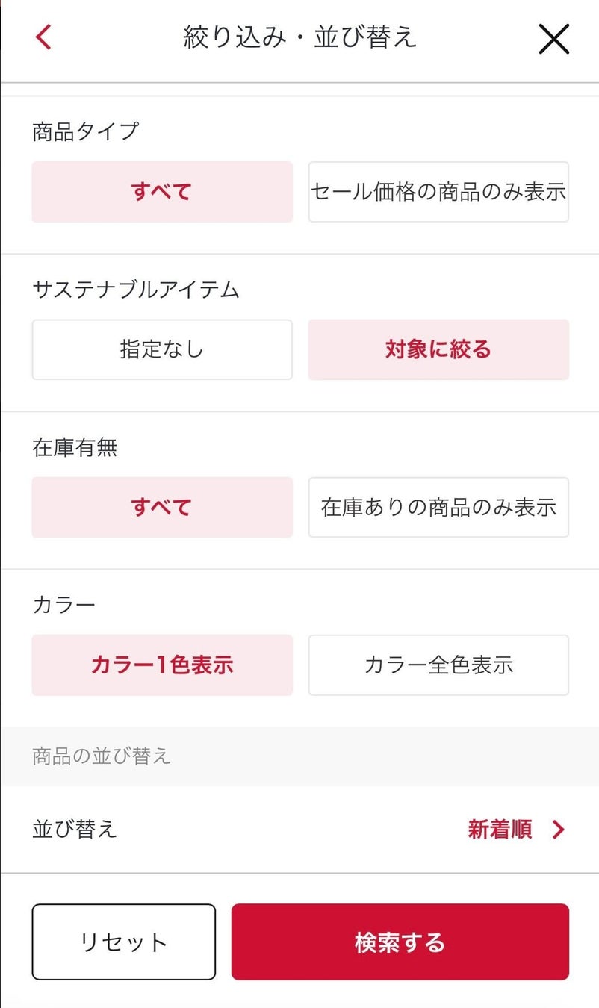Click the 新着順 sort value
This screenshot has height=1008, width=599.
pyautogui.click(x=500, y=829)
